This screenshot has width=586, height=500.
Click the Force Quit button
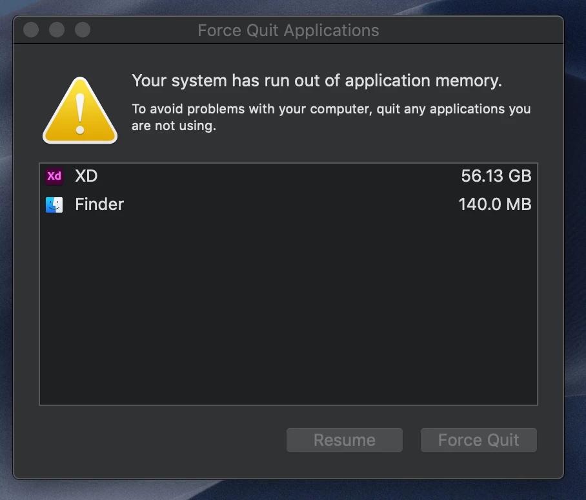pyautogui.click(x=479, y=440)
